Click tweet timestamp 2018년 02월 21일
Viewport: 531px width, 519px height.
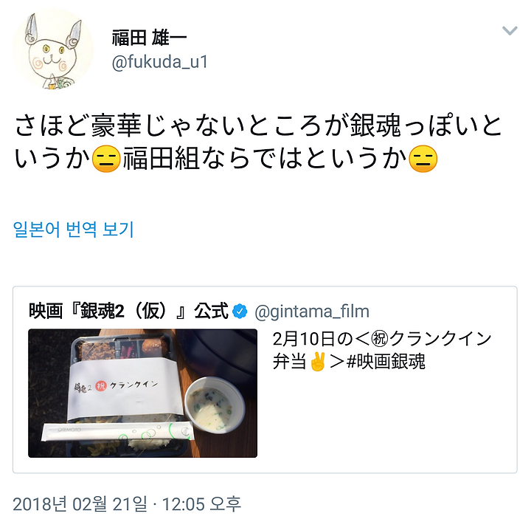pyautogui.click(x=80, y=503)
